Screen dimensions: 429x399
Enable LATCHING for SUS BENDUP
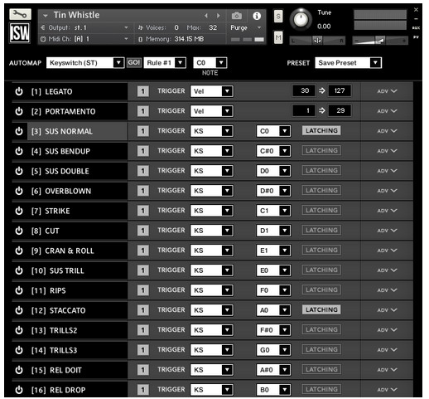321,151
